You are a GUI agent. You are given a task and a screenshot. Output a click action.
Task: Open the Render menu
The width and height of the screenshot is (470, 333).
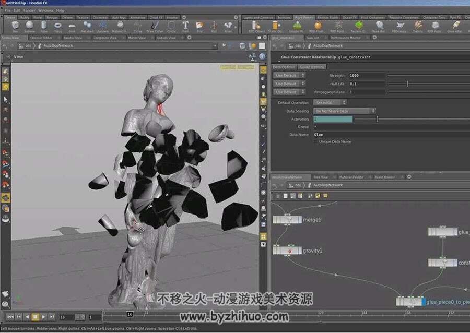coord(29,10)
